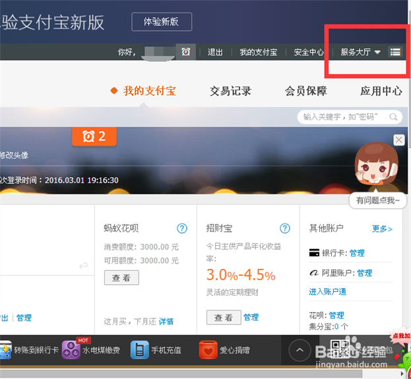Screen dimensions: 411x379
Task: Open 详情 link after 这月买，下月还
Action: coord(166,322)
